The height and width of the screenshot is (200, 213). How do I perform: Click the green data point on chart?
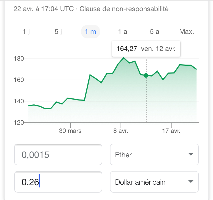point(146,75)
